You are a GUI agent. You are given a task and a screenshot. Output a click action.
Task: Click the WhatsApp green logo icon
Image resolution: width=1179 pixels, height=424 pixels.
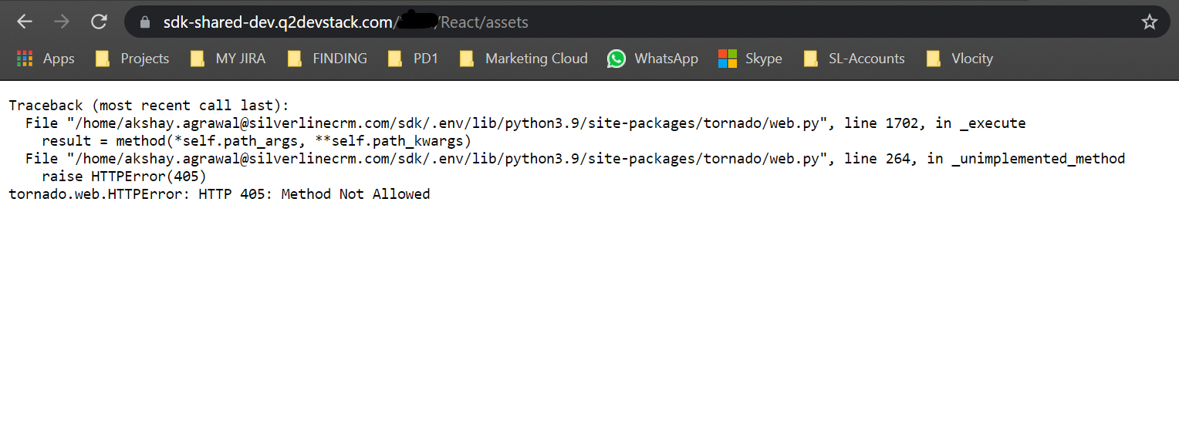pyautogui.click(x=617, y=59)
